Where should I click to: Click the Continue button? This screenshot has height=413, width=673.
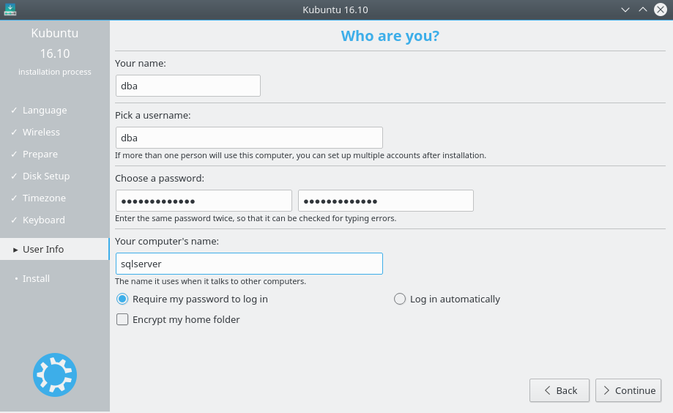[628, 390]
